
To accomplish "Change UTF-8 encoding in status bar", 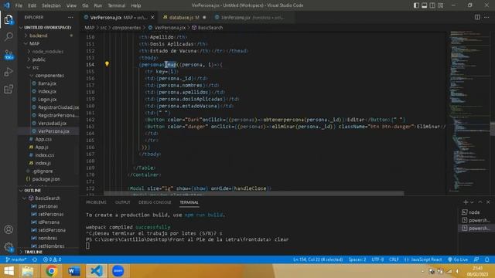I will tap(377, 259).
